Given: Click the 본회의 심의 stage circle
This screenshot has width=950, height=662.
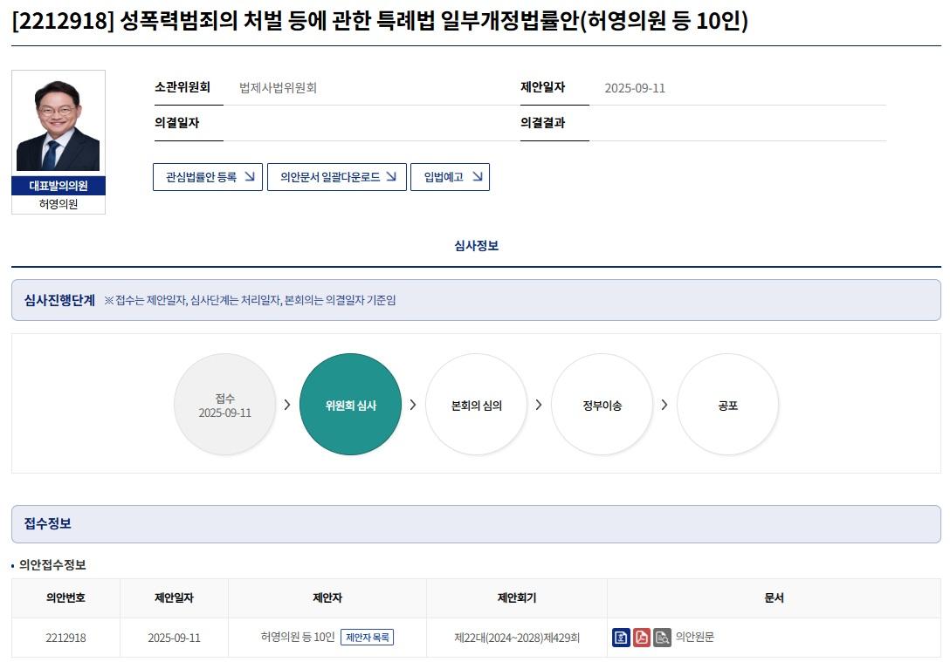Looking at the screenshot, I should tap(476, 404).
